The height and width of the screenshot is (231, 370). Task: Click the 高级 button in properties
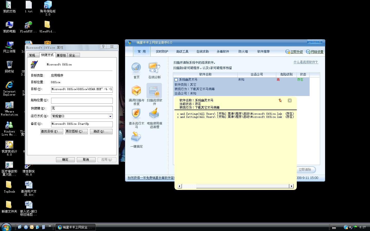(x=101, y=131)
